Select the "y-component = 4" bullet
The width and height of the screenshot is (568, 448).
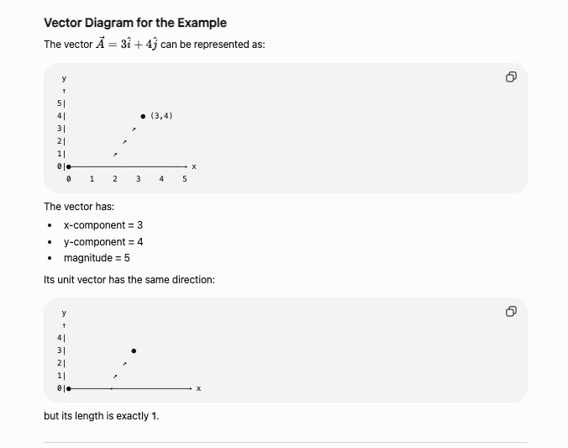click(x=103, y=242)
